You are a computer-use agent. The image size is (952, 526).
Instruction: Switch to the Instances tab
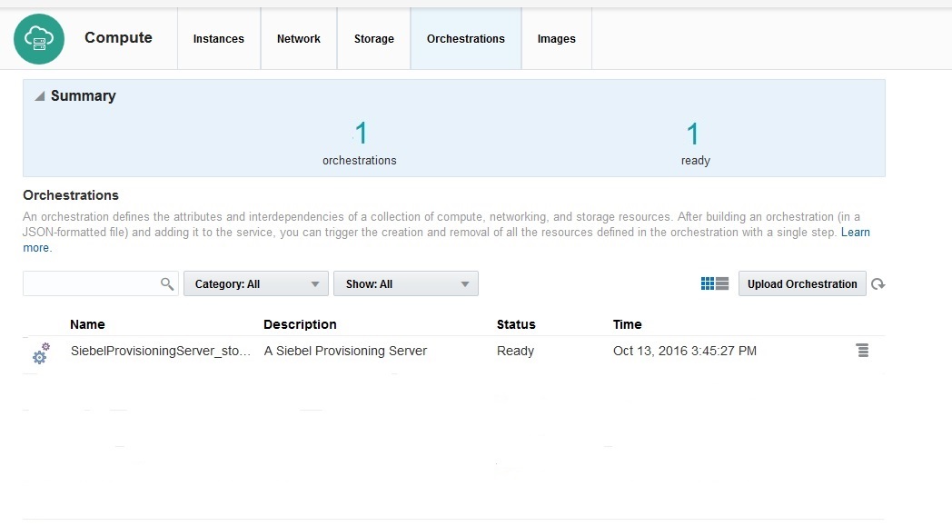(218, 38)
